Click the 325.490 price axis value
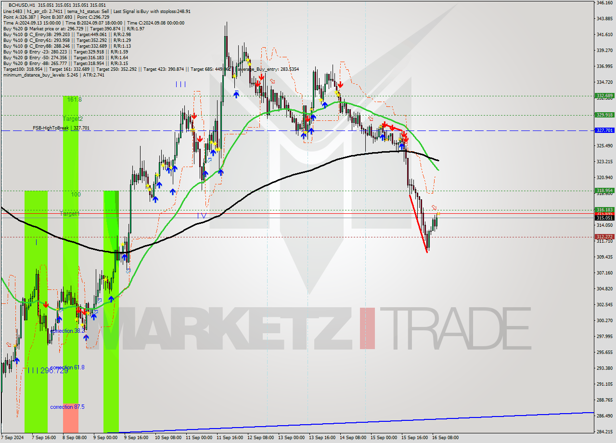 tap(604, 146)
